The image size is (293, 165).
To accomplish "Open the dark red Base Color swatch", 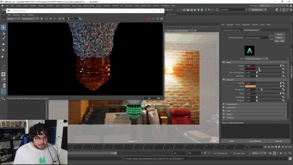I will (x=250, y=69).
